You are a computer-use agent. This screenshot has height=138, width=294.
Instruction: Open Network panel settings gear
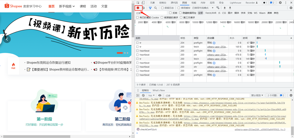coord(291,8)
